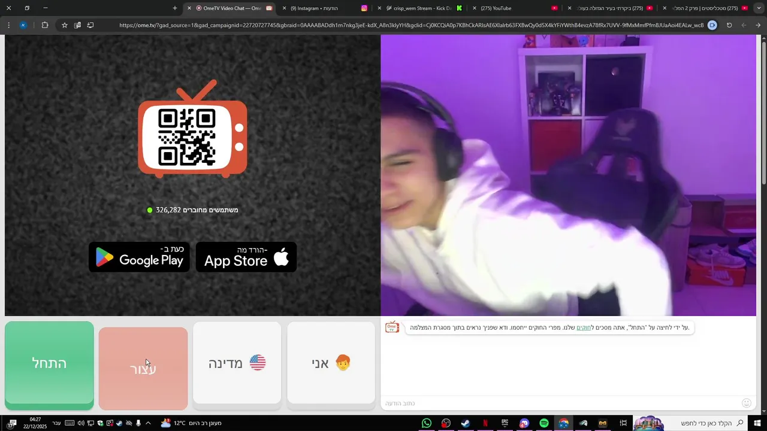This screenshot has width=767, height=431.
Task: Open volume control speaker tray icon
Action: [x=81, y=423]
